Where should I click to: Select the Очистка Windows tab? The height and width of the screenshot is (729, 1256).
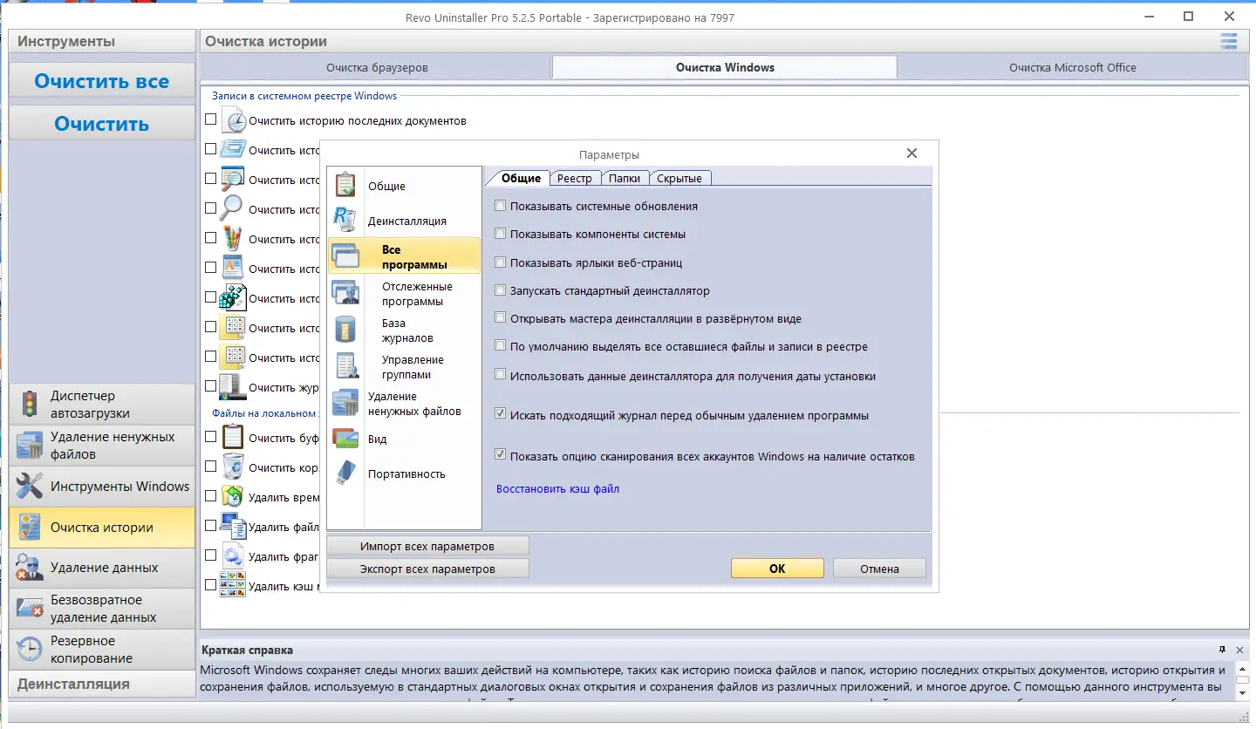725,67
